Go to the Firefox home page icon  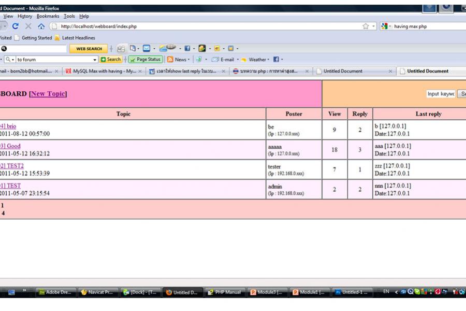41,26
